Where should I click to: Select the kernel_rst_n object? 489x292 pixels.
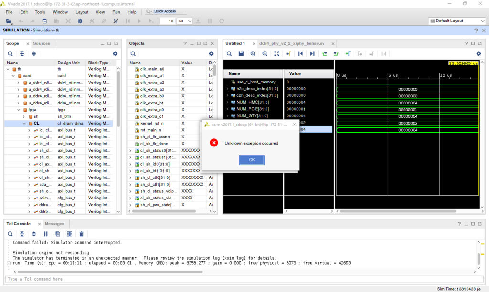[152, 124]
